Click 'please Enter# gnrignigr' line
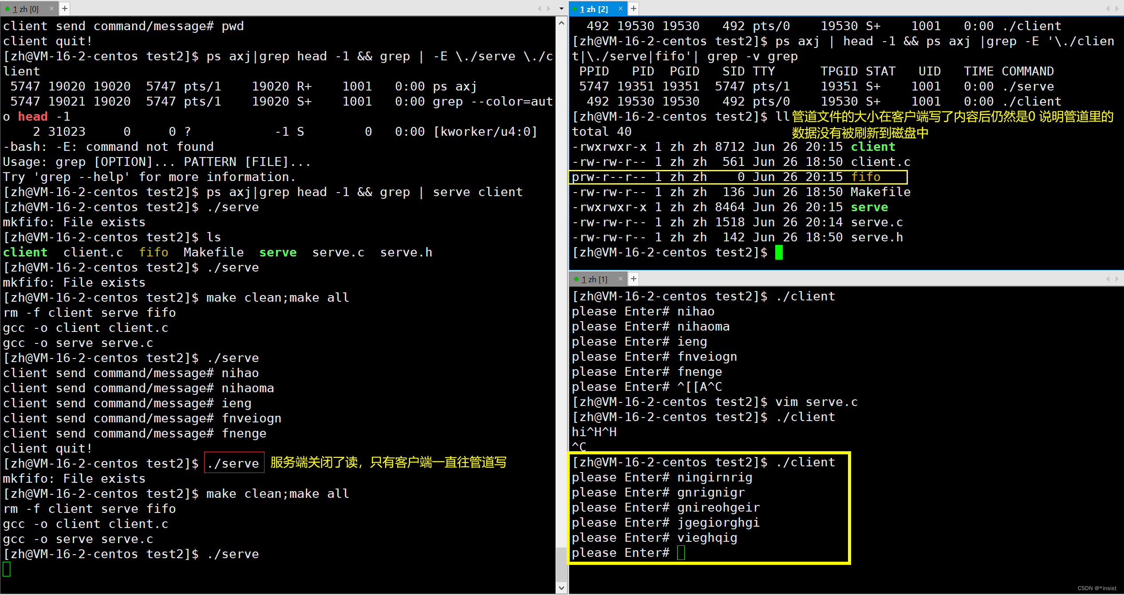Screen dimensions: 1124x595 point(658,493)
